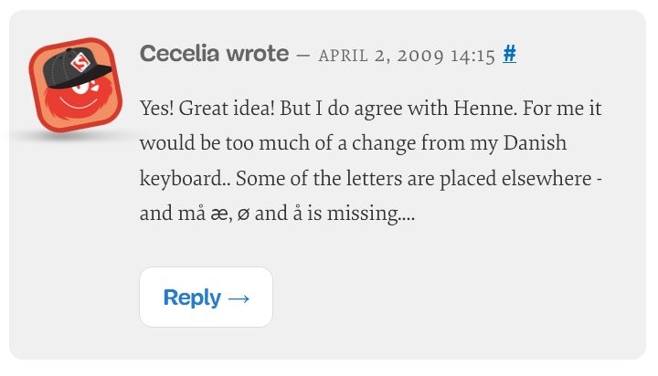Click the arrow inside the Reply button
Image resolution: width=658 pixels, height=376 pixels.
[x=239, y=298]
